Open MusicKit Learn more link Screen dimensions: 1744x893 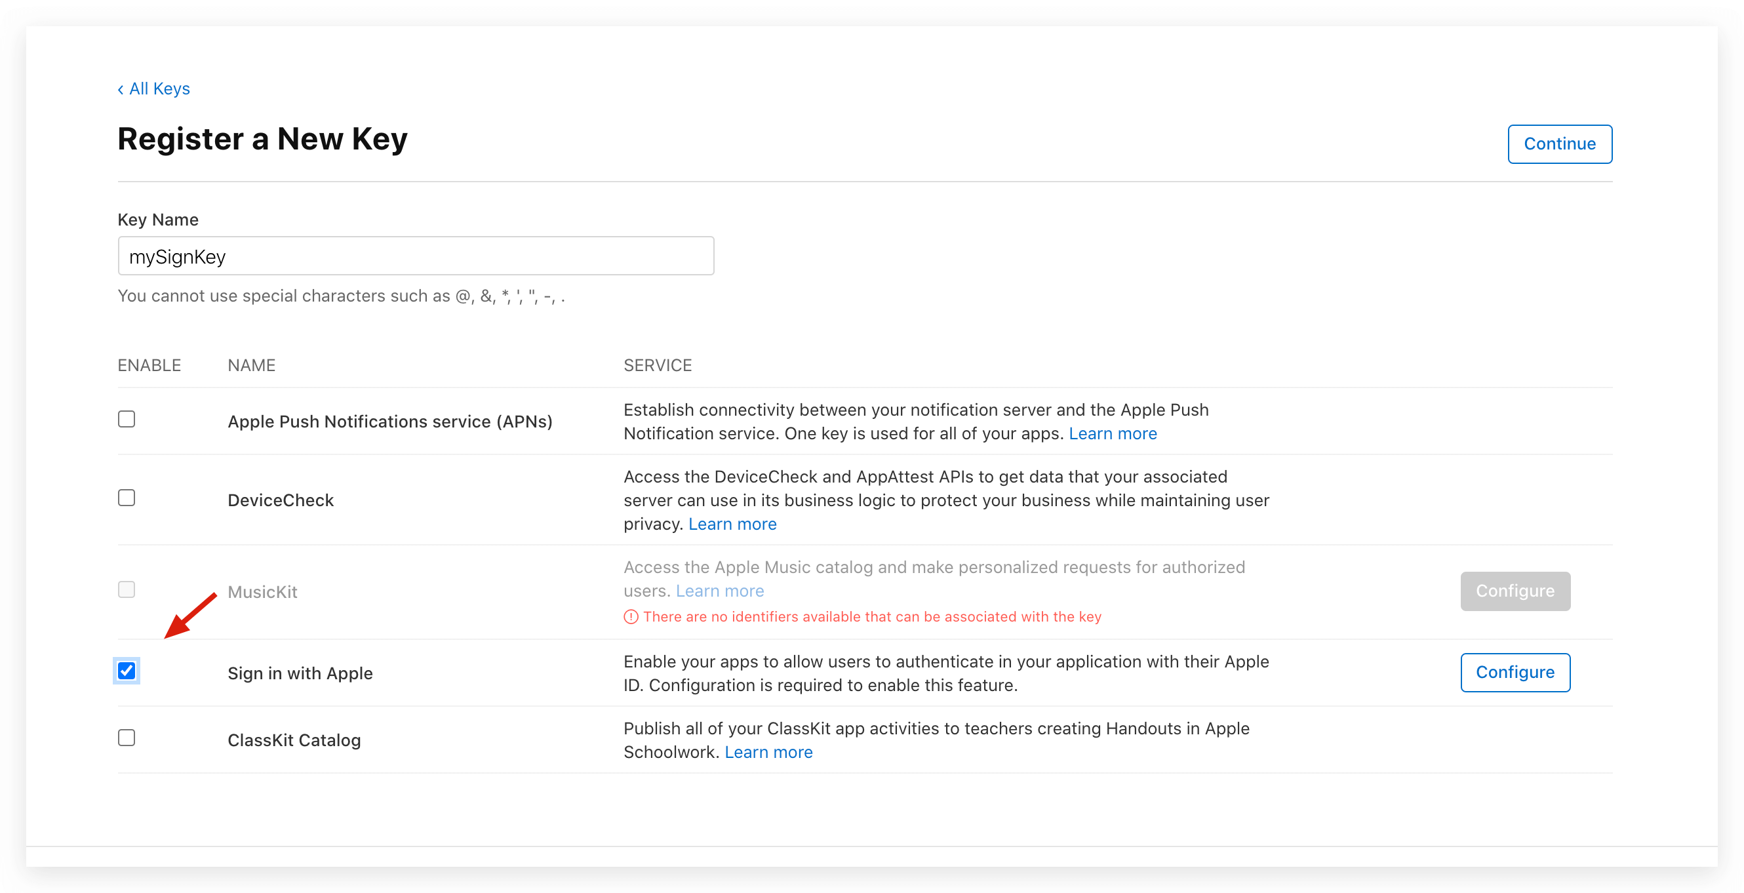coord(720,591)
